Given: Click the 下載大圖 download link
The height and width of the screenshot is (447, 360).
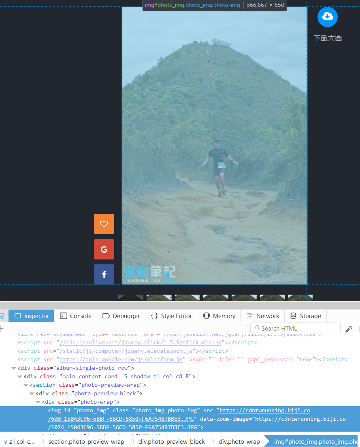Looking at the screenshot, I should (x=328, y=38).
